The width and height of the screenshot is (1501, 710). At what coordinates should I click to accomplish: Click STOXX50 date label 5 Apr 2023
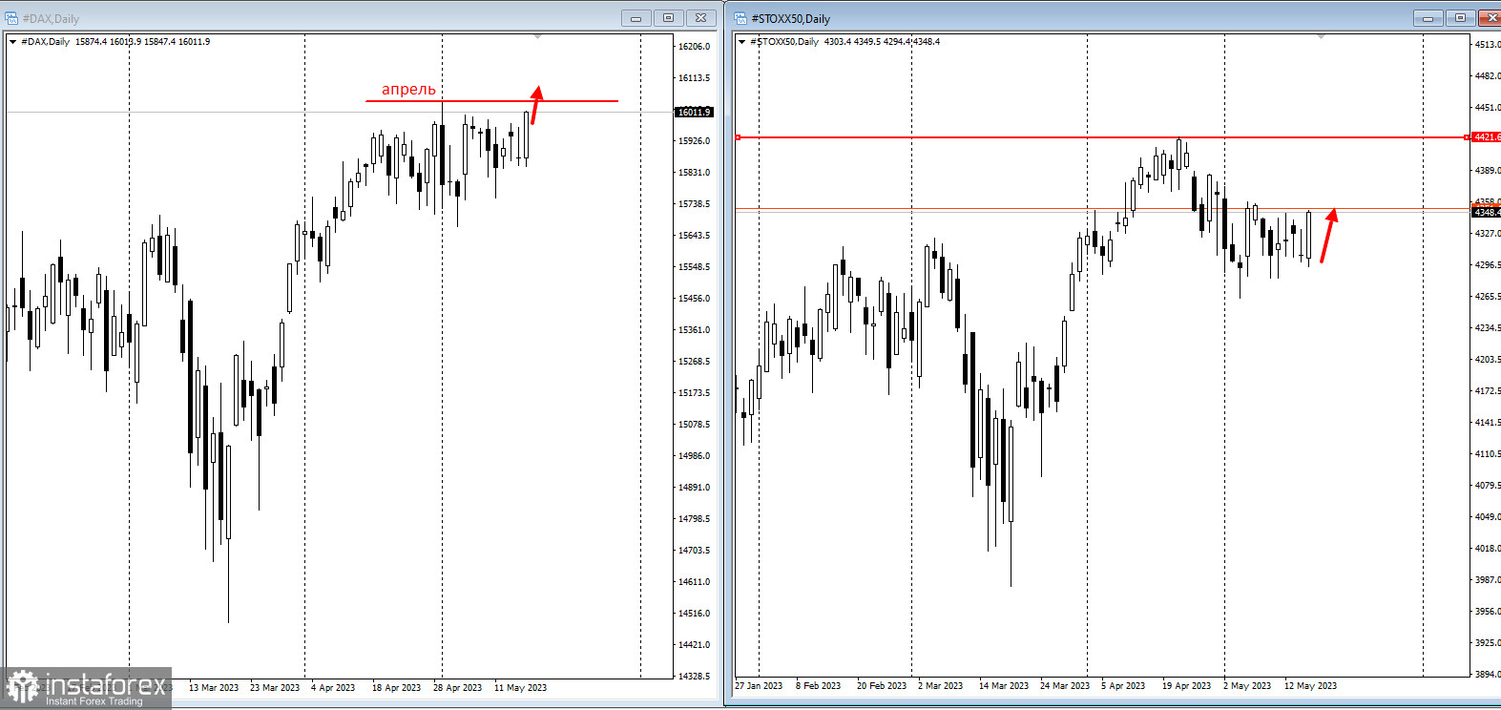[x=1123, y=686]
